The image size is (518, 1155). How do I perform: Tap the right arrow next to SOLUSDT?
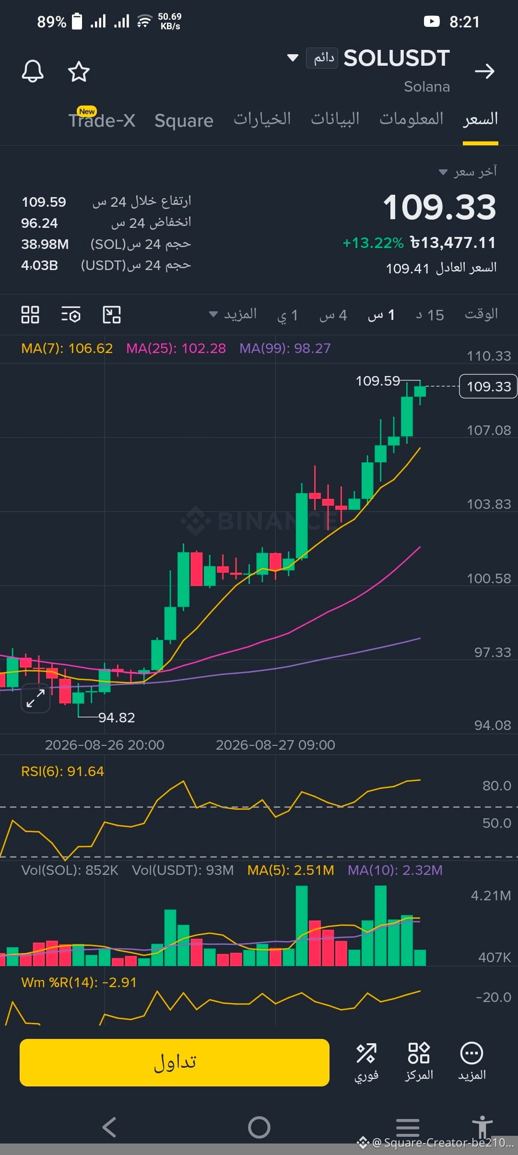[484, 71]
